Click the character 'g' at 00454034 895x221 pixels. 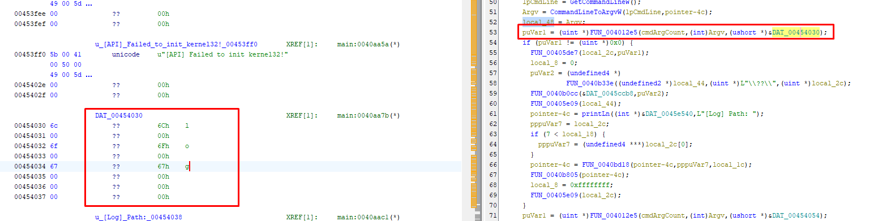tap(187, 166)
